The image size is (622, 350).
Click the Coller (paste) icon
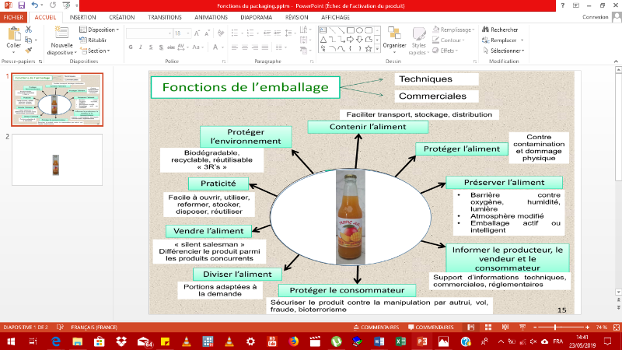pos(14,34)
